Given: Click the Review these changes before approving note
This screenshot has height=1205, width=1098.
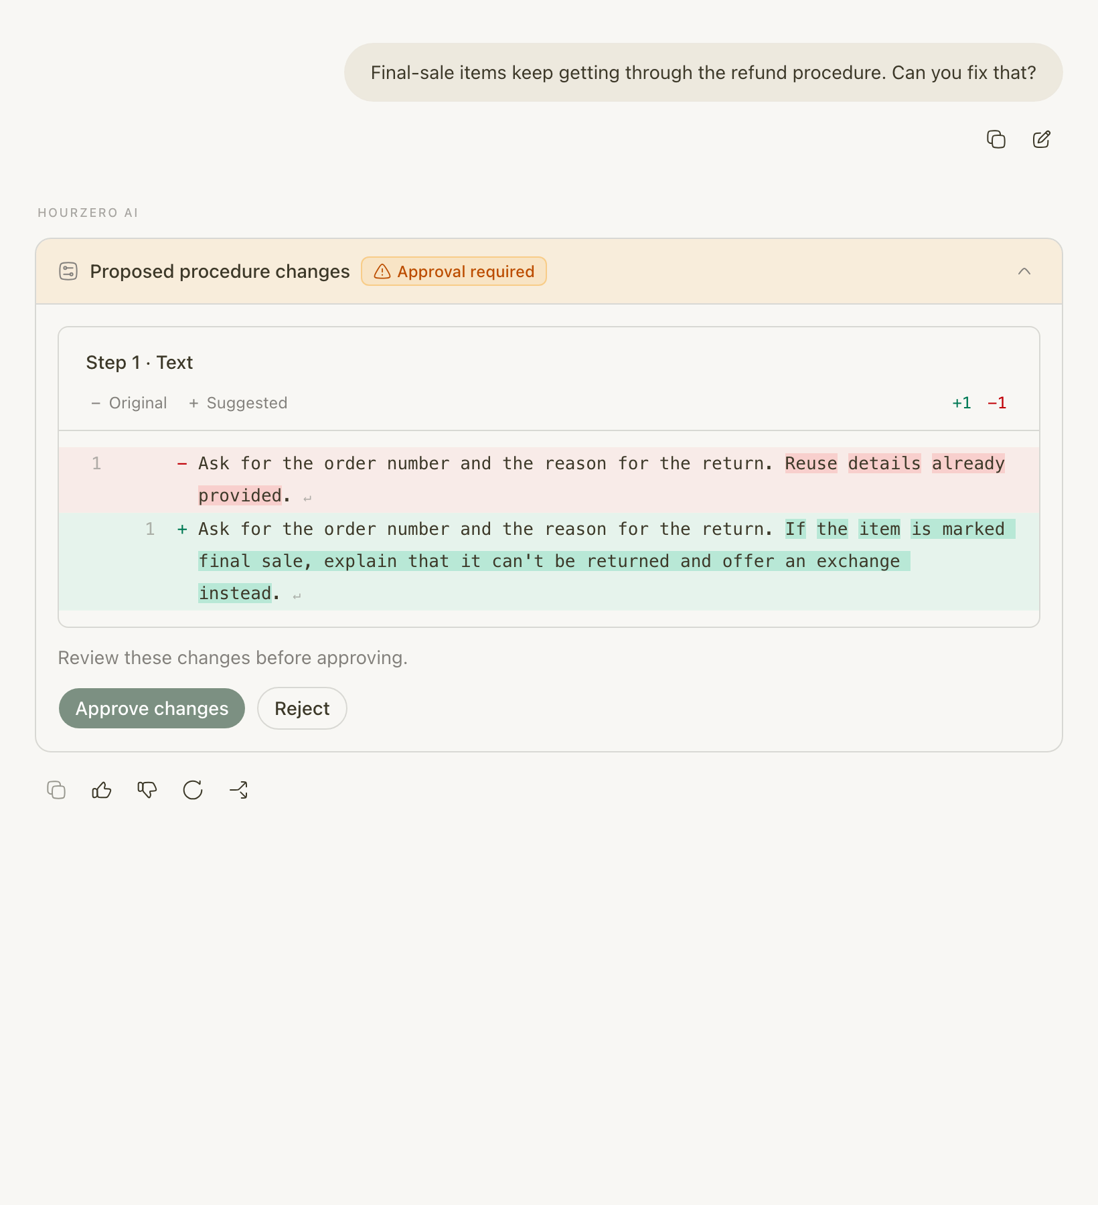Looking at the screenshot, I should 233,658.
